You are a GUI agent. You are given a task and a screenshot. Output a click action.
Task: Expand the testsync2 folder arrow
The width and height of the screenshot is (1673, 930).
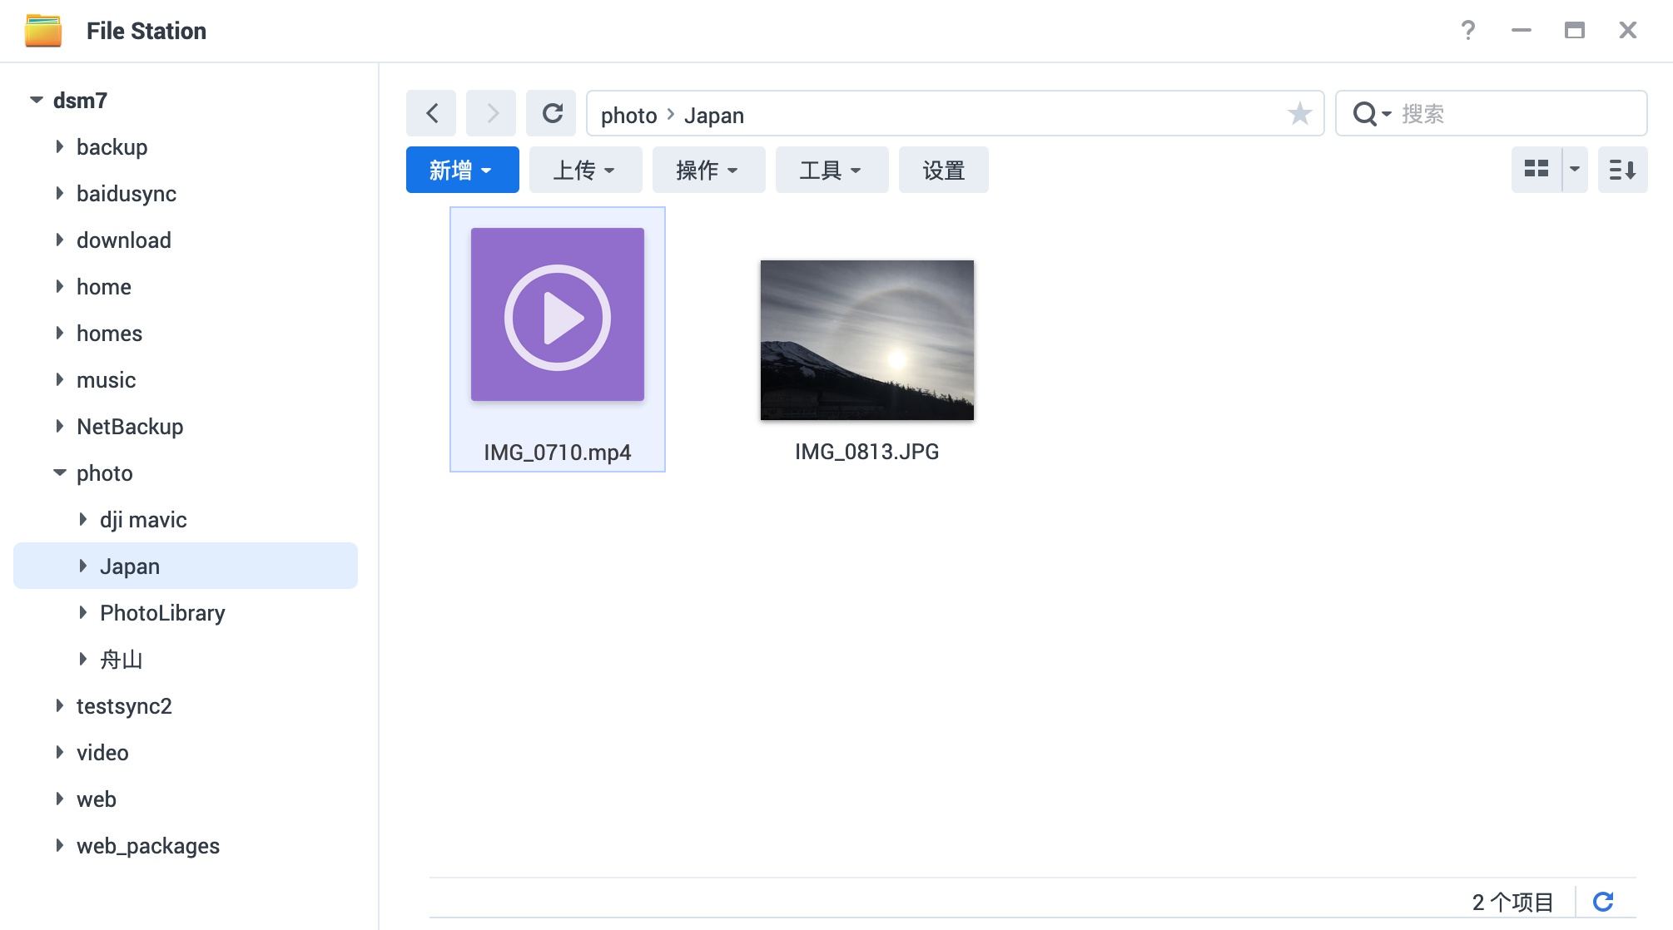(x=60, y=705)
